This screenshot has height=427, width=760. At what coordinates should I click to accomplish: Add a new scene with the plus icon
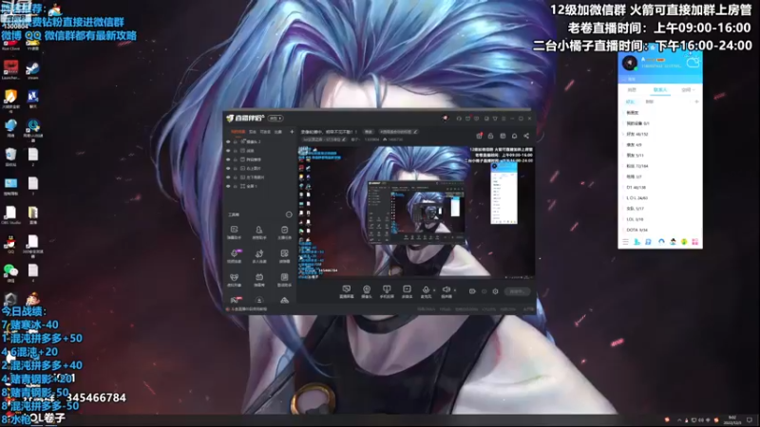[292, 132]
